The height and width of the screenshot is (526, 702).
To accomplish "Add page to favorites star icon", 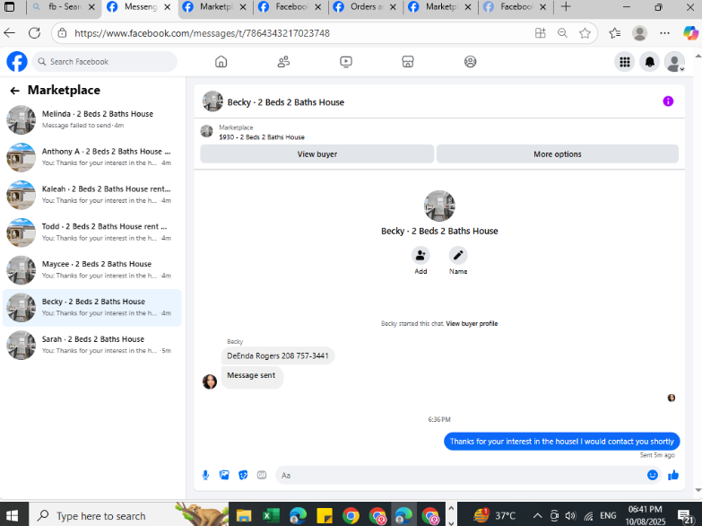I will [585, 33].
